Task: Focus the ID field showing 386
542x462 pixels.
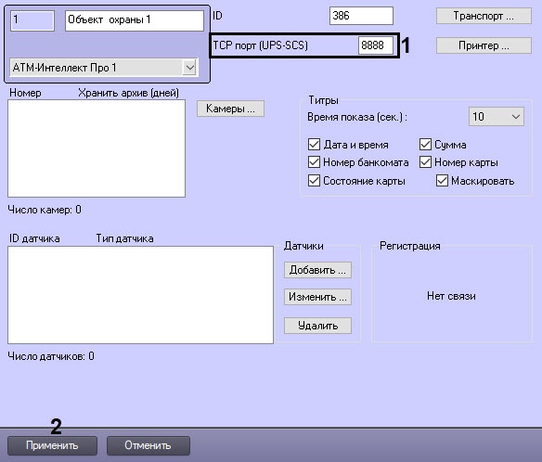Action: tap(361, 16)
